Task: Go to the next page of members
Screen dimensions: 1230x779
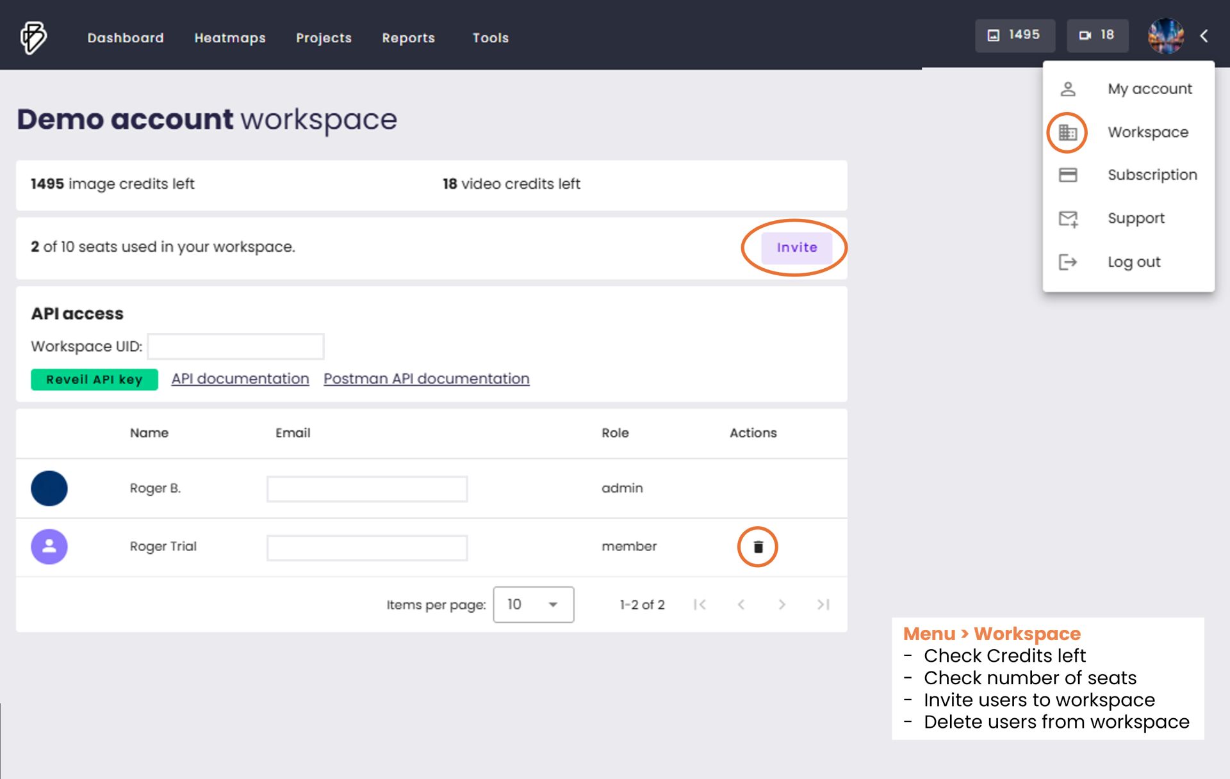Action: click(x=782, y=604)
